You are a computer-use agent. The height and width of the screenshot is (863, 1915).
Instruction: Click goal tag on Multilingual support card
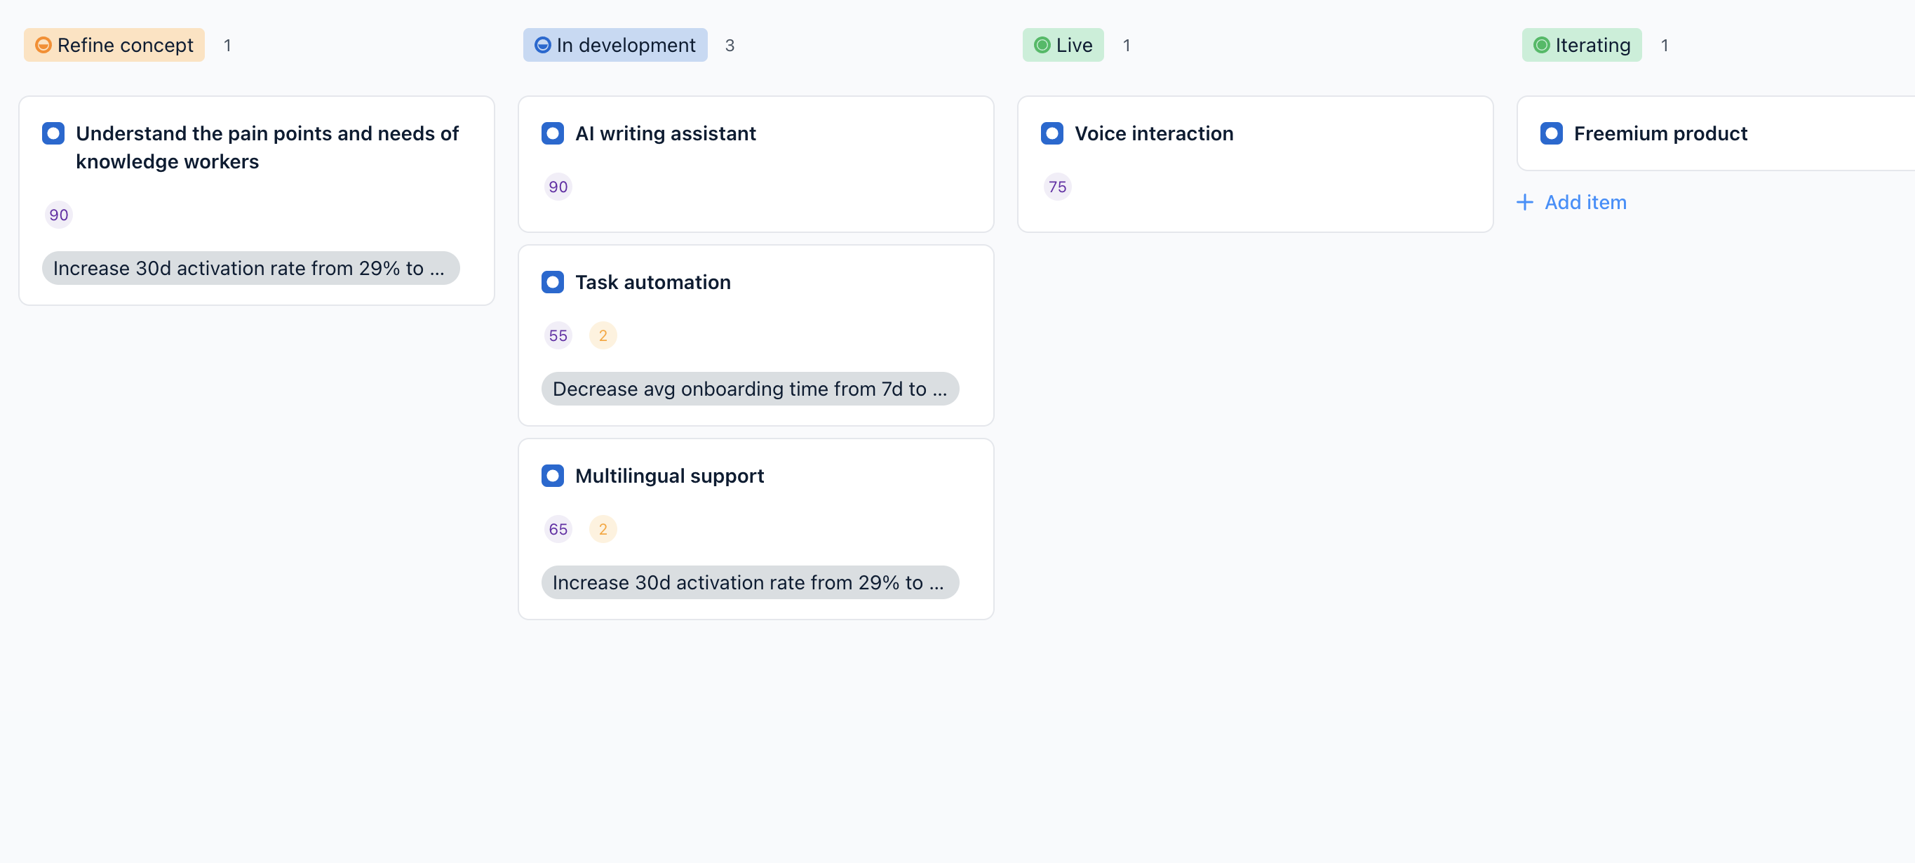tap(749, 583)
